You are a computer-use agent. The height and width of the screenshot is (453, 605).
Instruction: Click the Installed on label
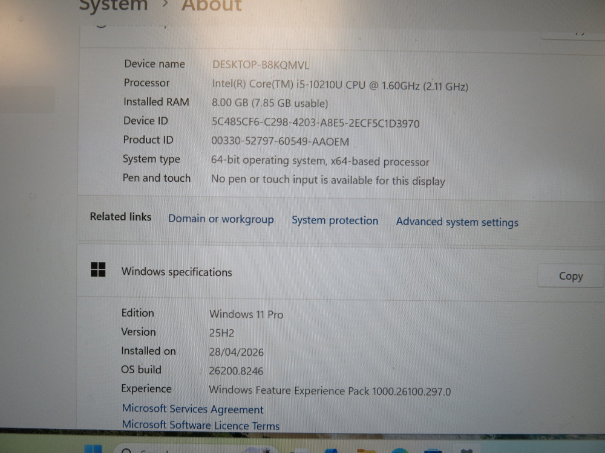click(x=148, y=350)
